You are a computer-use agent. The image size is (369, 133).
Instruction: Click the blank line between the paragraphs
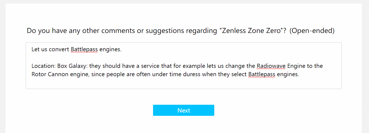click(184, 58)
